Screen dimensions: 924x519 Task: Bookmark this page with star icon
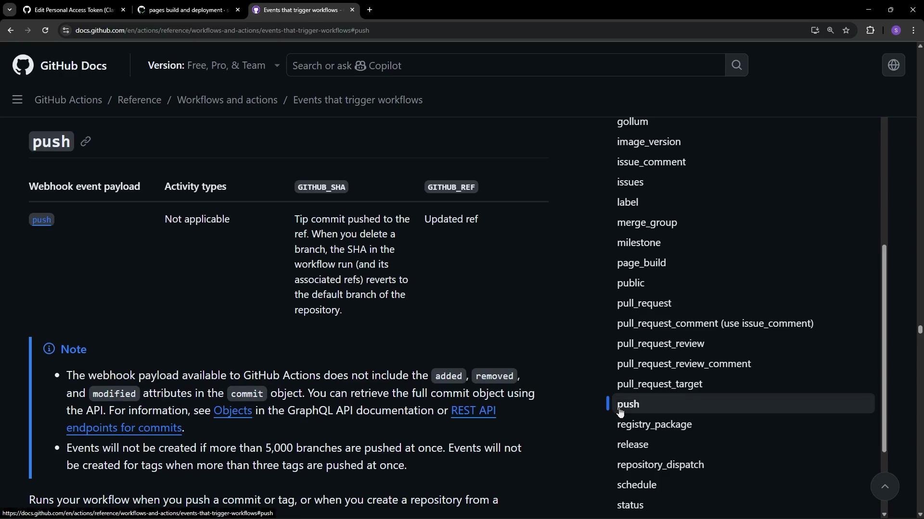coord(846,30)
